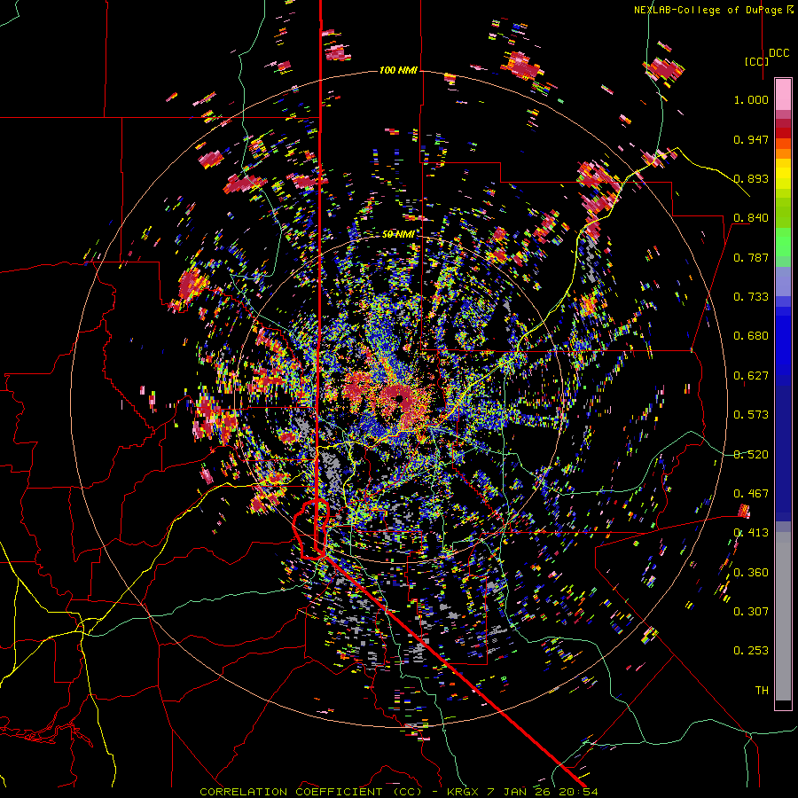Click the 0.467 legend value

click(751, 494)
